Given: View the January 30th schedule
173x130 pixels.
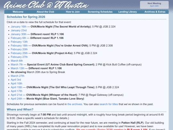Looking at the screenshot, I should 19,34.
